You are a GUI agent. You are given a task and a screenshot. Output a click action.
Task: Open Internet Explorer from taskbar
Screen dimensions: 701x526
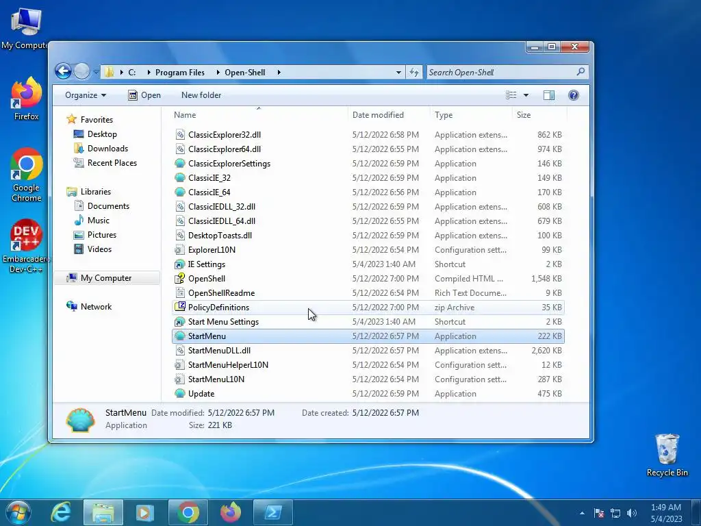pyautogui.click(x=61, y=512)
